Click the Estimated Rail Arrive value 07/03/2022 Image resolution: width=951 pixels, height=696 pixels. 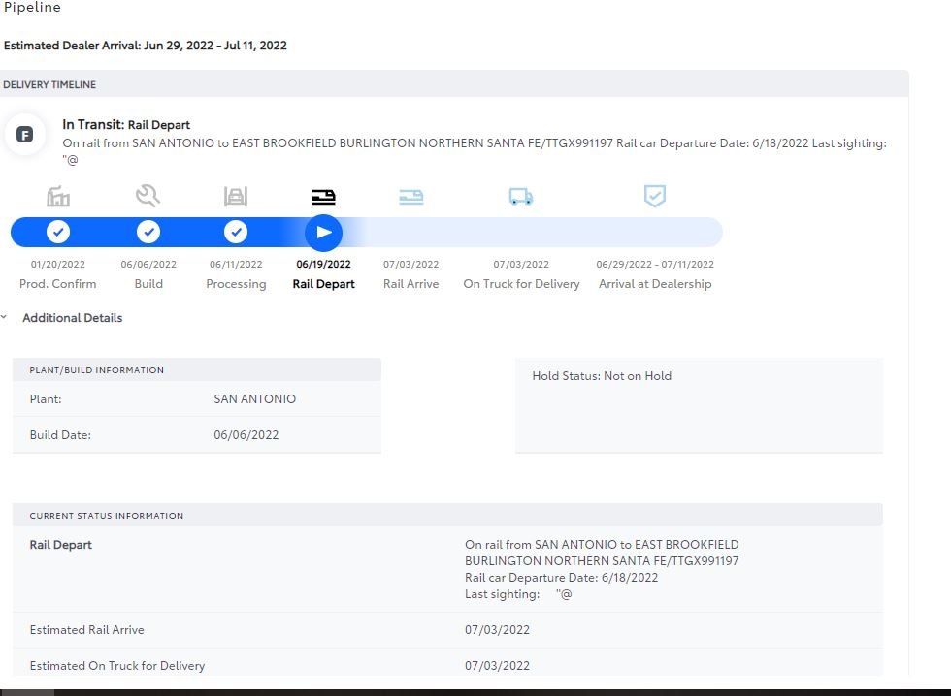coord(497,630)
